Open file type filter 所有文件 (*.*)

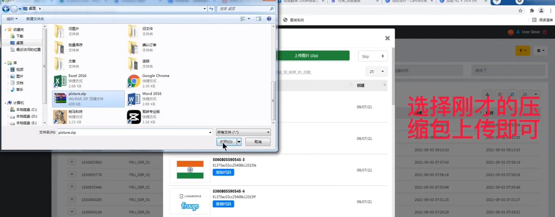click(243, 132)
